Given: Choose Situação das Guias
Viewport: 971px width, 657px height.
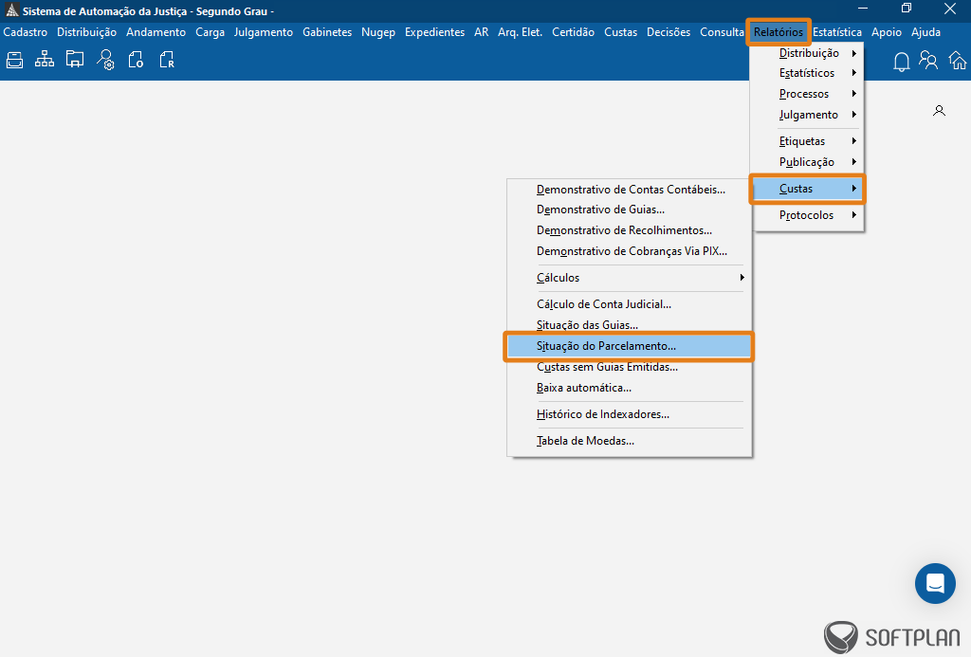Looking at the screenshot, I should [x=630, y=325].
